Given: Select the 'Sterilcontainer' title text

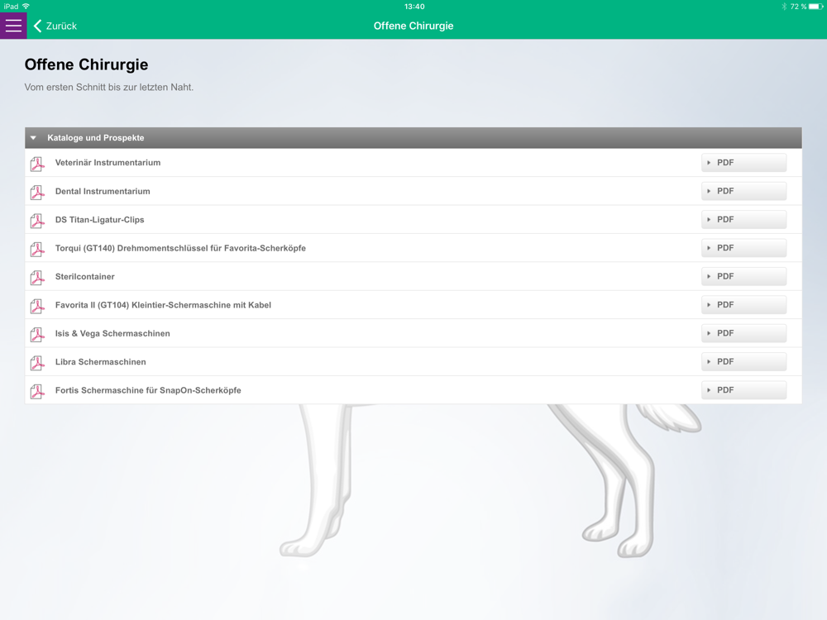Looking at the screenshot, I should [x=84, y=276].
